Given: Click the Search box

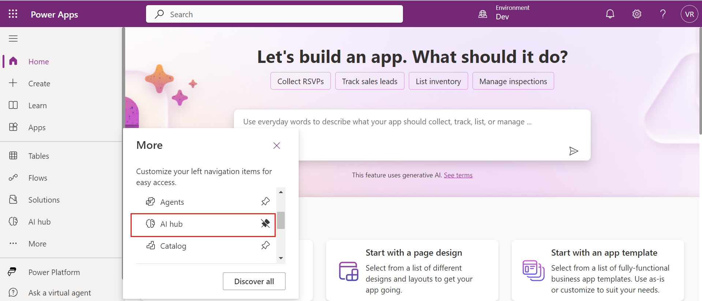Looking at the screenshot, I should 275,14.
